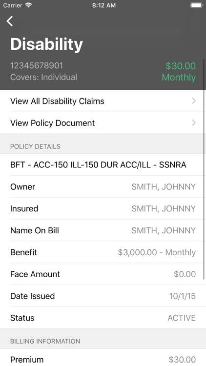Tap the back arrow icon
This screenshot has height=366, width=206.
tap(10, 21)
